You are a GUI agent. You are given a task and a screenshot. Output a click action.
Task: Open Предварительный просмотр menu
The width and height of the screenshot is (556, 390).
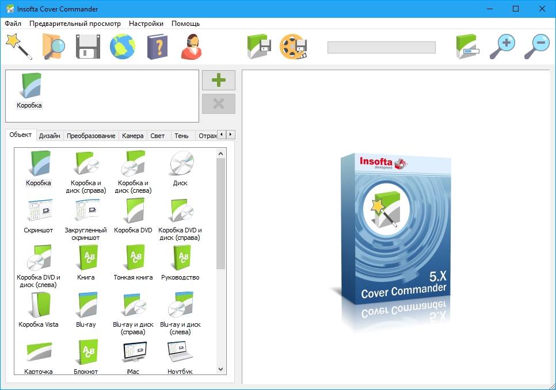point(75,24)
